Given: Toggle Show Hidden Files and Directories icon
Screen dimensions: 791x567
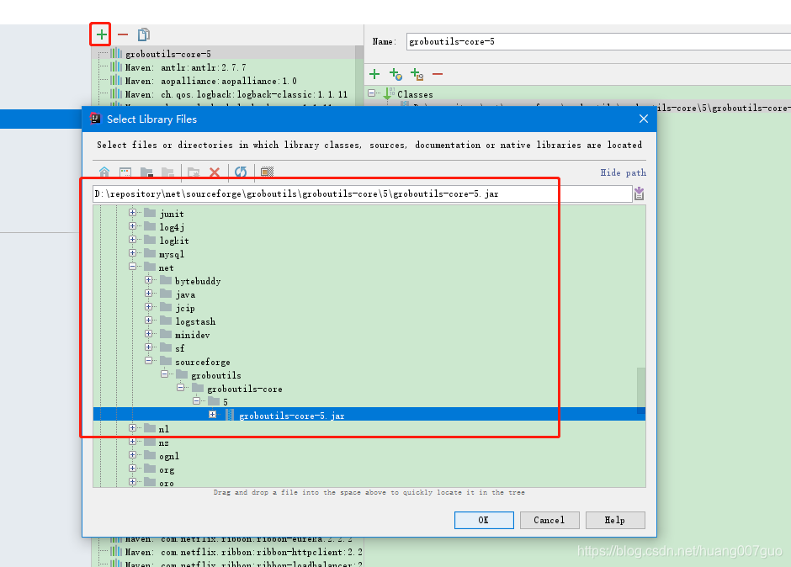Looking at the screenshot, I should [267, 172].
